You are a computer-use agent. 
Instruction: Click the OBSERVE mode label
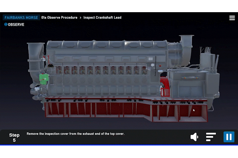pyautogui.click(x=16, y=24)
